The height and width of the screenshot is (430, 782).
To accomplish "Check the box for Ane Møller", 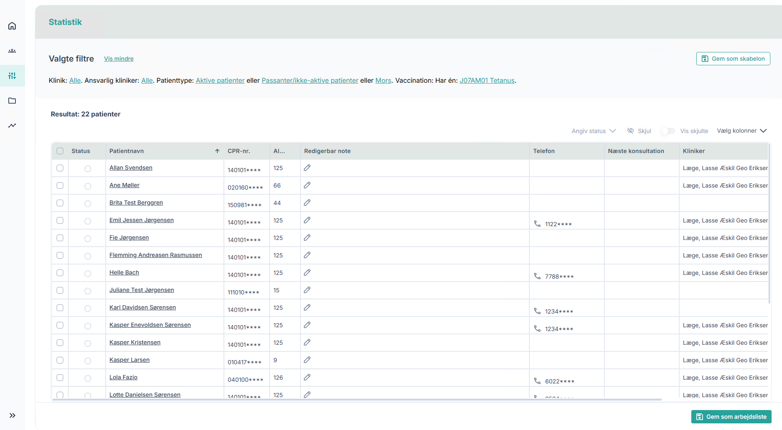I will (x=60, y=185).
